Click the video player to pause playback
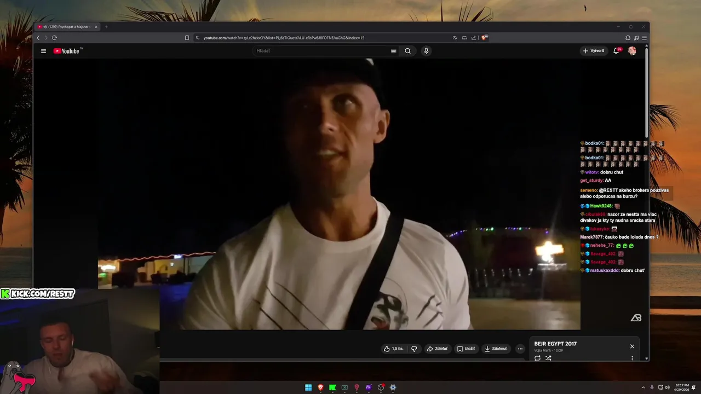This screenshot has height=394, width=701. point(339,193)
